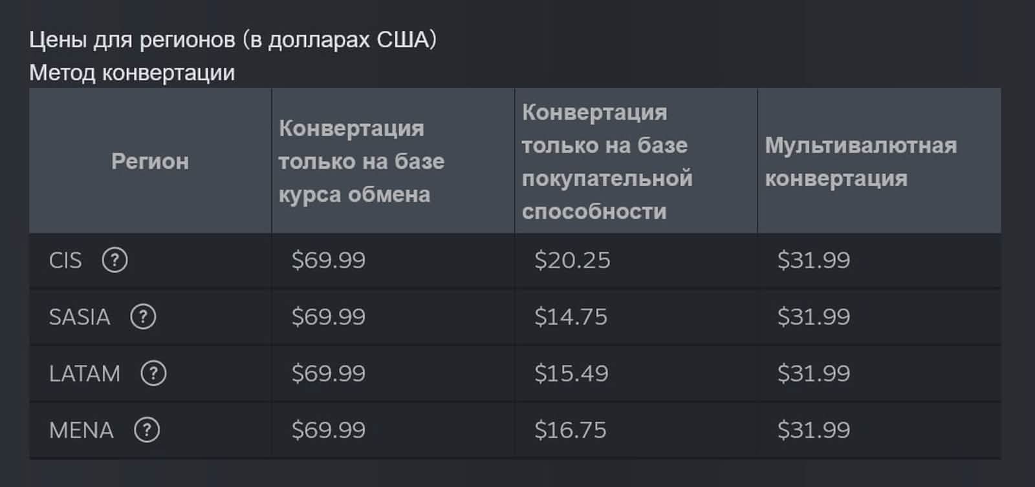Click the $69.99 exchange-rate price in CIS row
Screen dimensions: 1035x487
pyautogui.click(x=329, y=260)
